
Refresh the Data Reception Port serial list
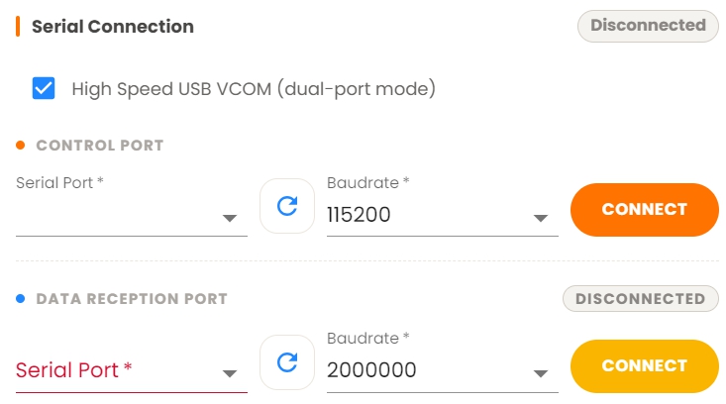tap(287, 362)
